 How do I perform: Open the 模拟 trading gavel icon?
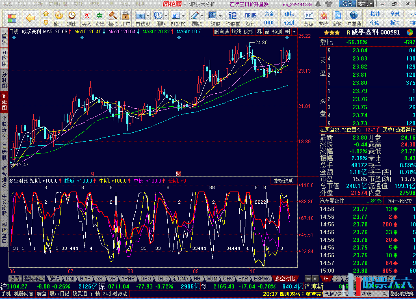113,18
